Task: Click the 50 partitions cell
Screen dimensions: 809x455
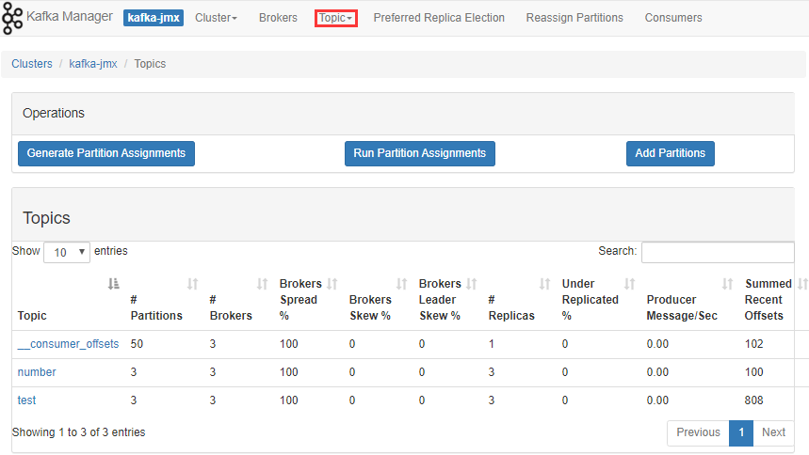Action: [137, 344]
